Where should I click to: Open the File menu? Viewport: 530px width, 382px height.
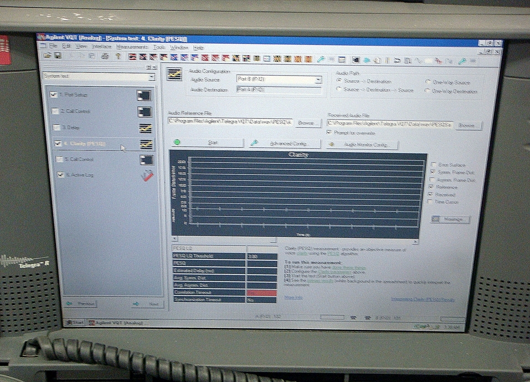[53, 46]
